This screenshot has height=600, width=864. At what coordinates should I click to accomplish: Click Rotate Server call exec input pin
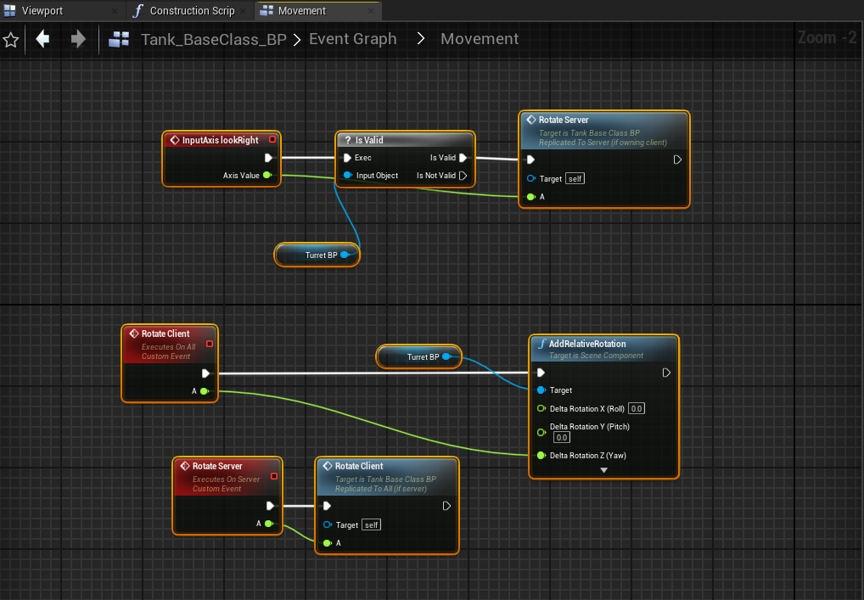pos(530,160)
